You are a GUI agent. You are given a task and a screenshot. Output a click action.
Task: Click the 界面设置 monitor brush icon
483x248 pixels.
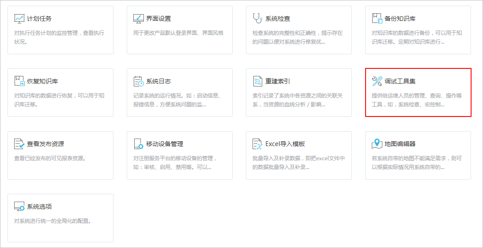[138, 18]
